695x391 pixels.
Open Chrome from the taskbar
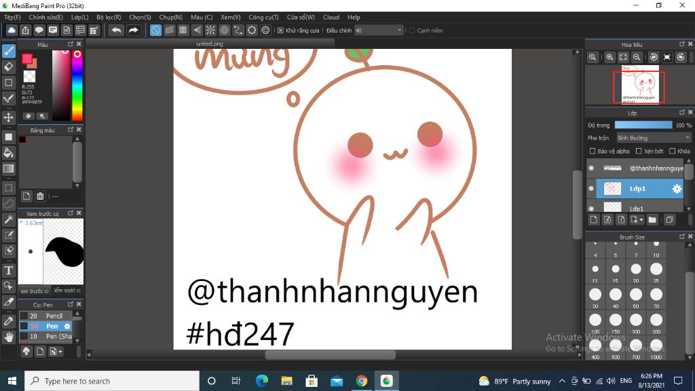(361, 381)
